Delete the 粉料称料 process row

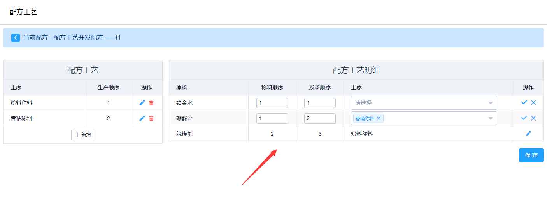(151, 103)
